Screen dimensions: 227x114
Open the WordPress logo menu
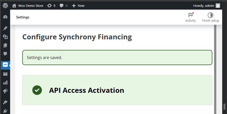point(5,6)
